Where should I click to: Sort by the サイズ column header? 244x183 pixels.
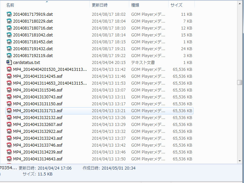click(x=176, y=5)
